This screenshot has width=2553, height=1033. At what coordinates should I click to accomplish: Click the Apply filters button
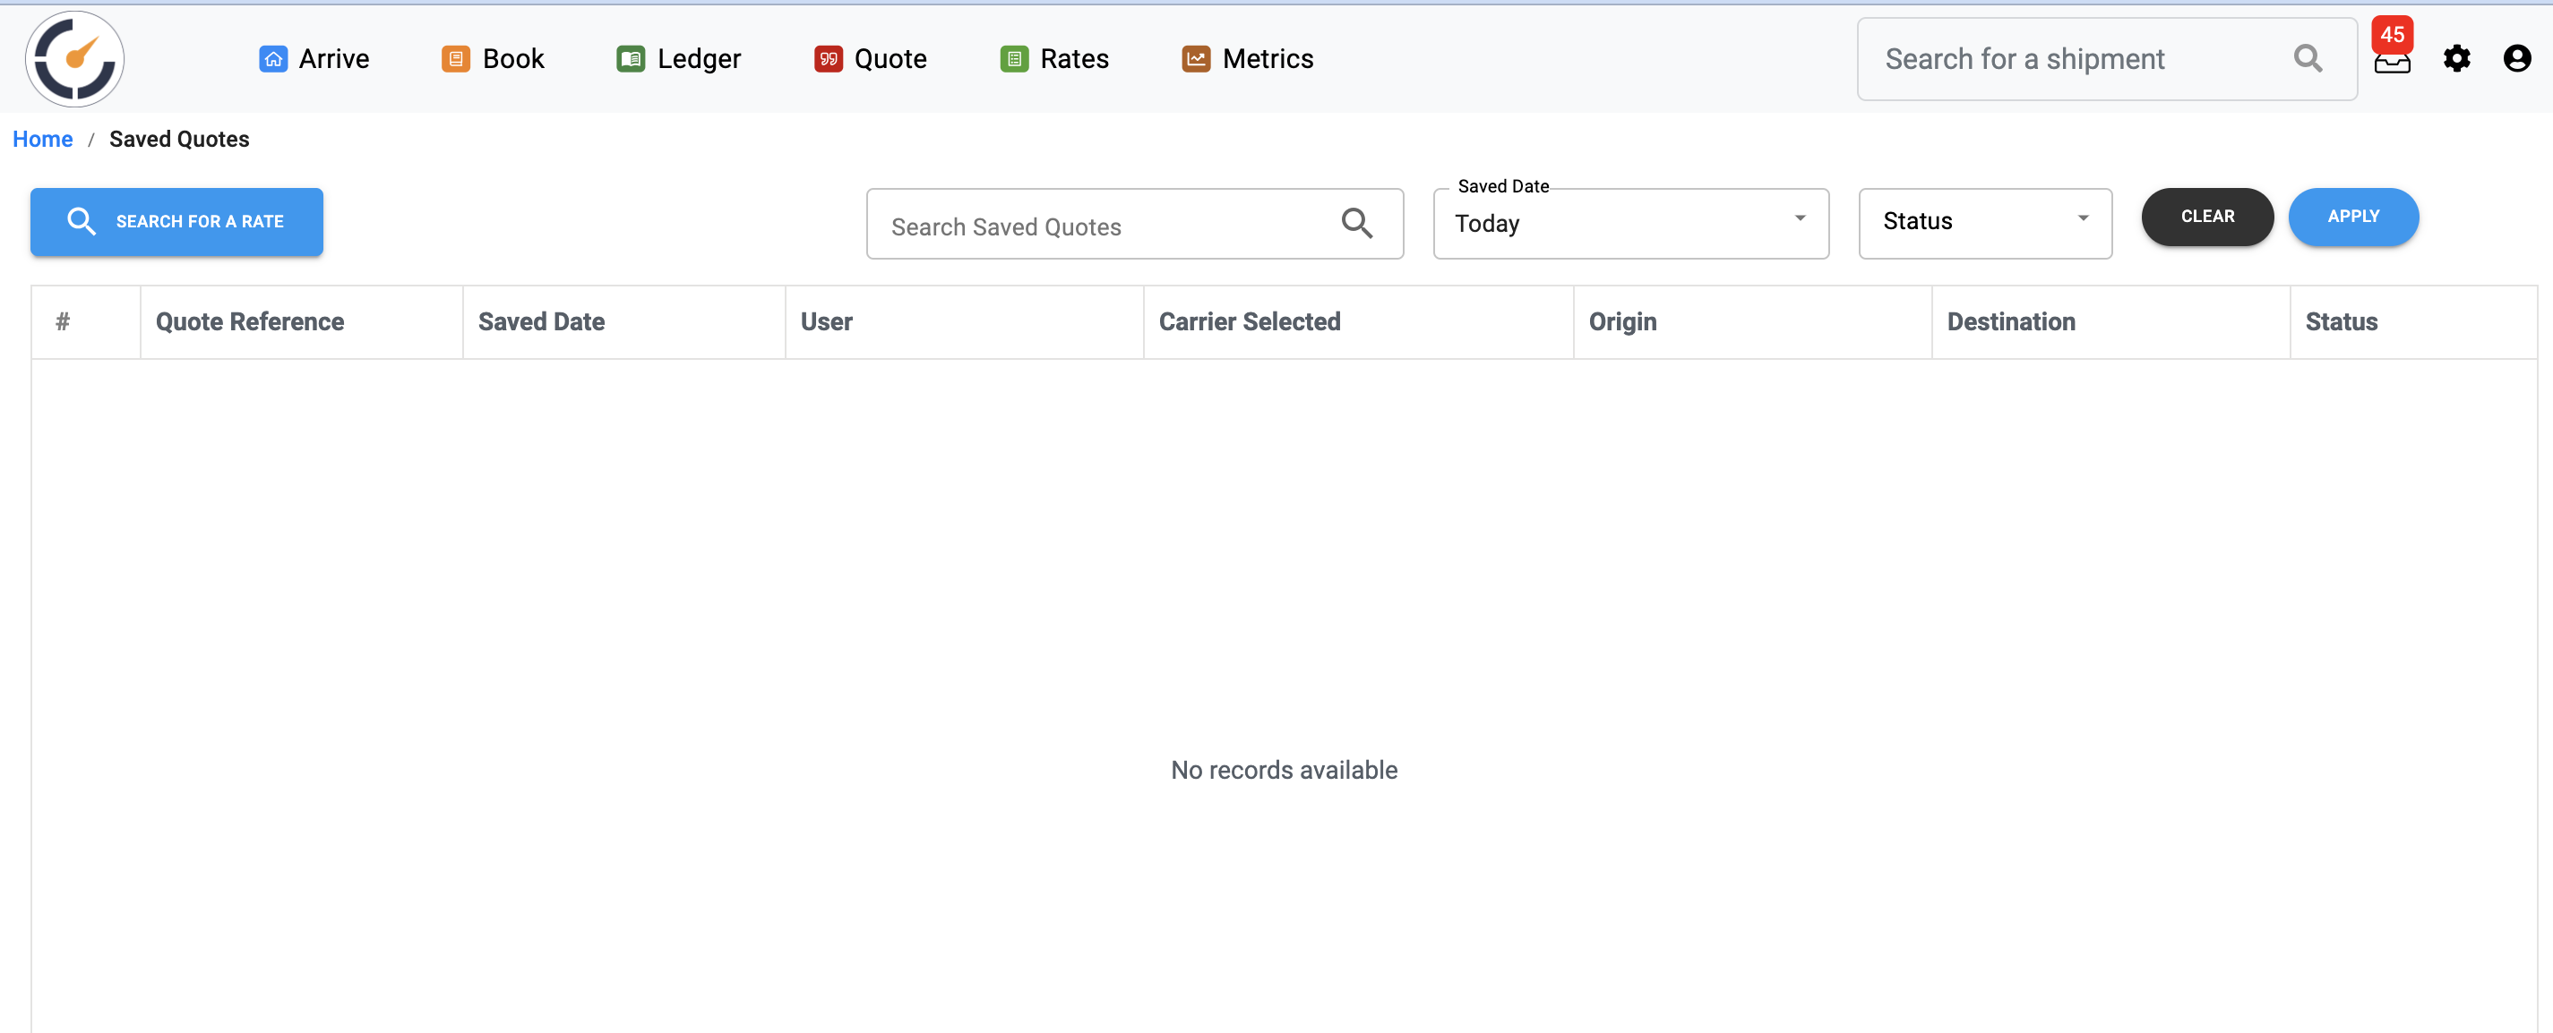coord(2353,217)
